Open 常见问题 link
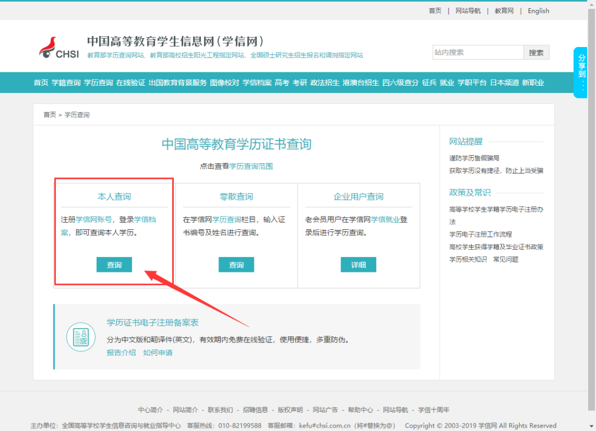The image size is (596, 431). (x=505, y=259)
